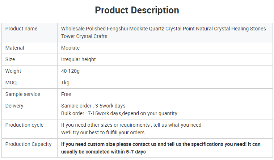Image resolution: width=274 pixels, height=160 pixels.
Task: Click the bold custom size contact text
Action: pyautogui.click(x=161, y=148)
